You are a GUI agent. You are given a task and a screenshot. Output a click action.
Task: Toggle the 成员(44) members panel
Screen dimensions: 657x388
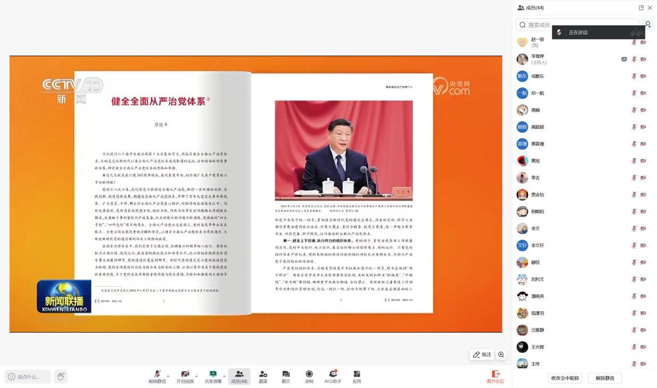(239, 376)
